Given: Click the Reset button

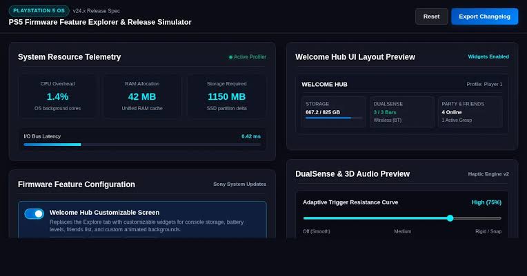Looking at the screenshot, I should (431, 17).
